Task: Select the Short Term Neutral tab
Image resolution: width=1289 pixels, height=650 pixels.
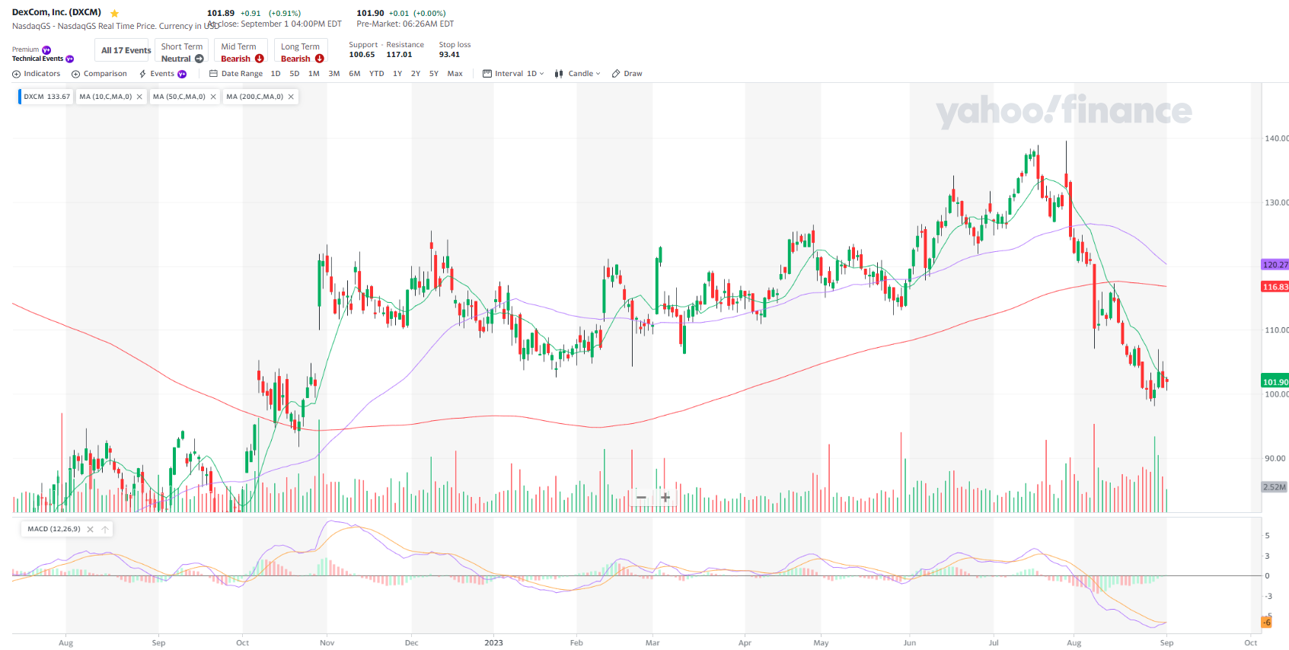Action: point(181,52)
